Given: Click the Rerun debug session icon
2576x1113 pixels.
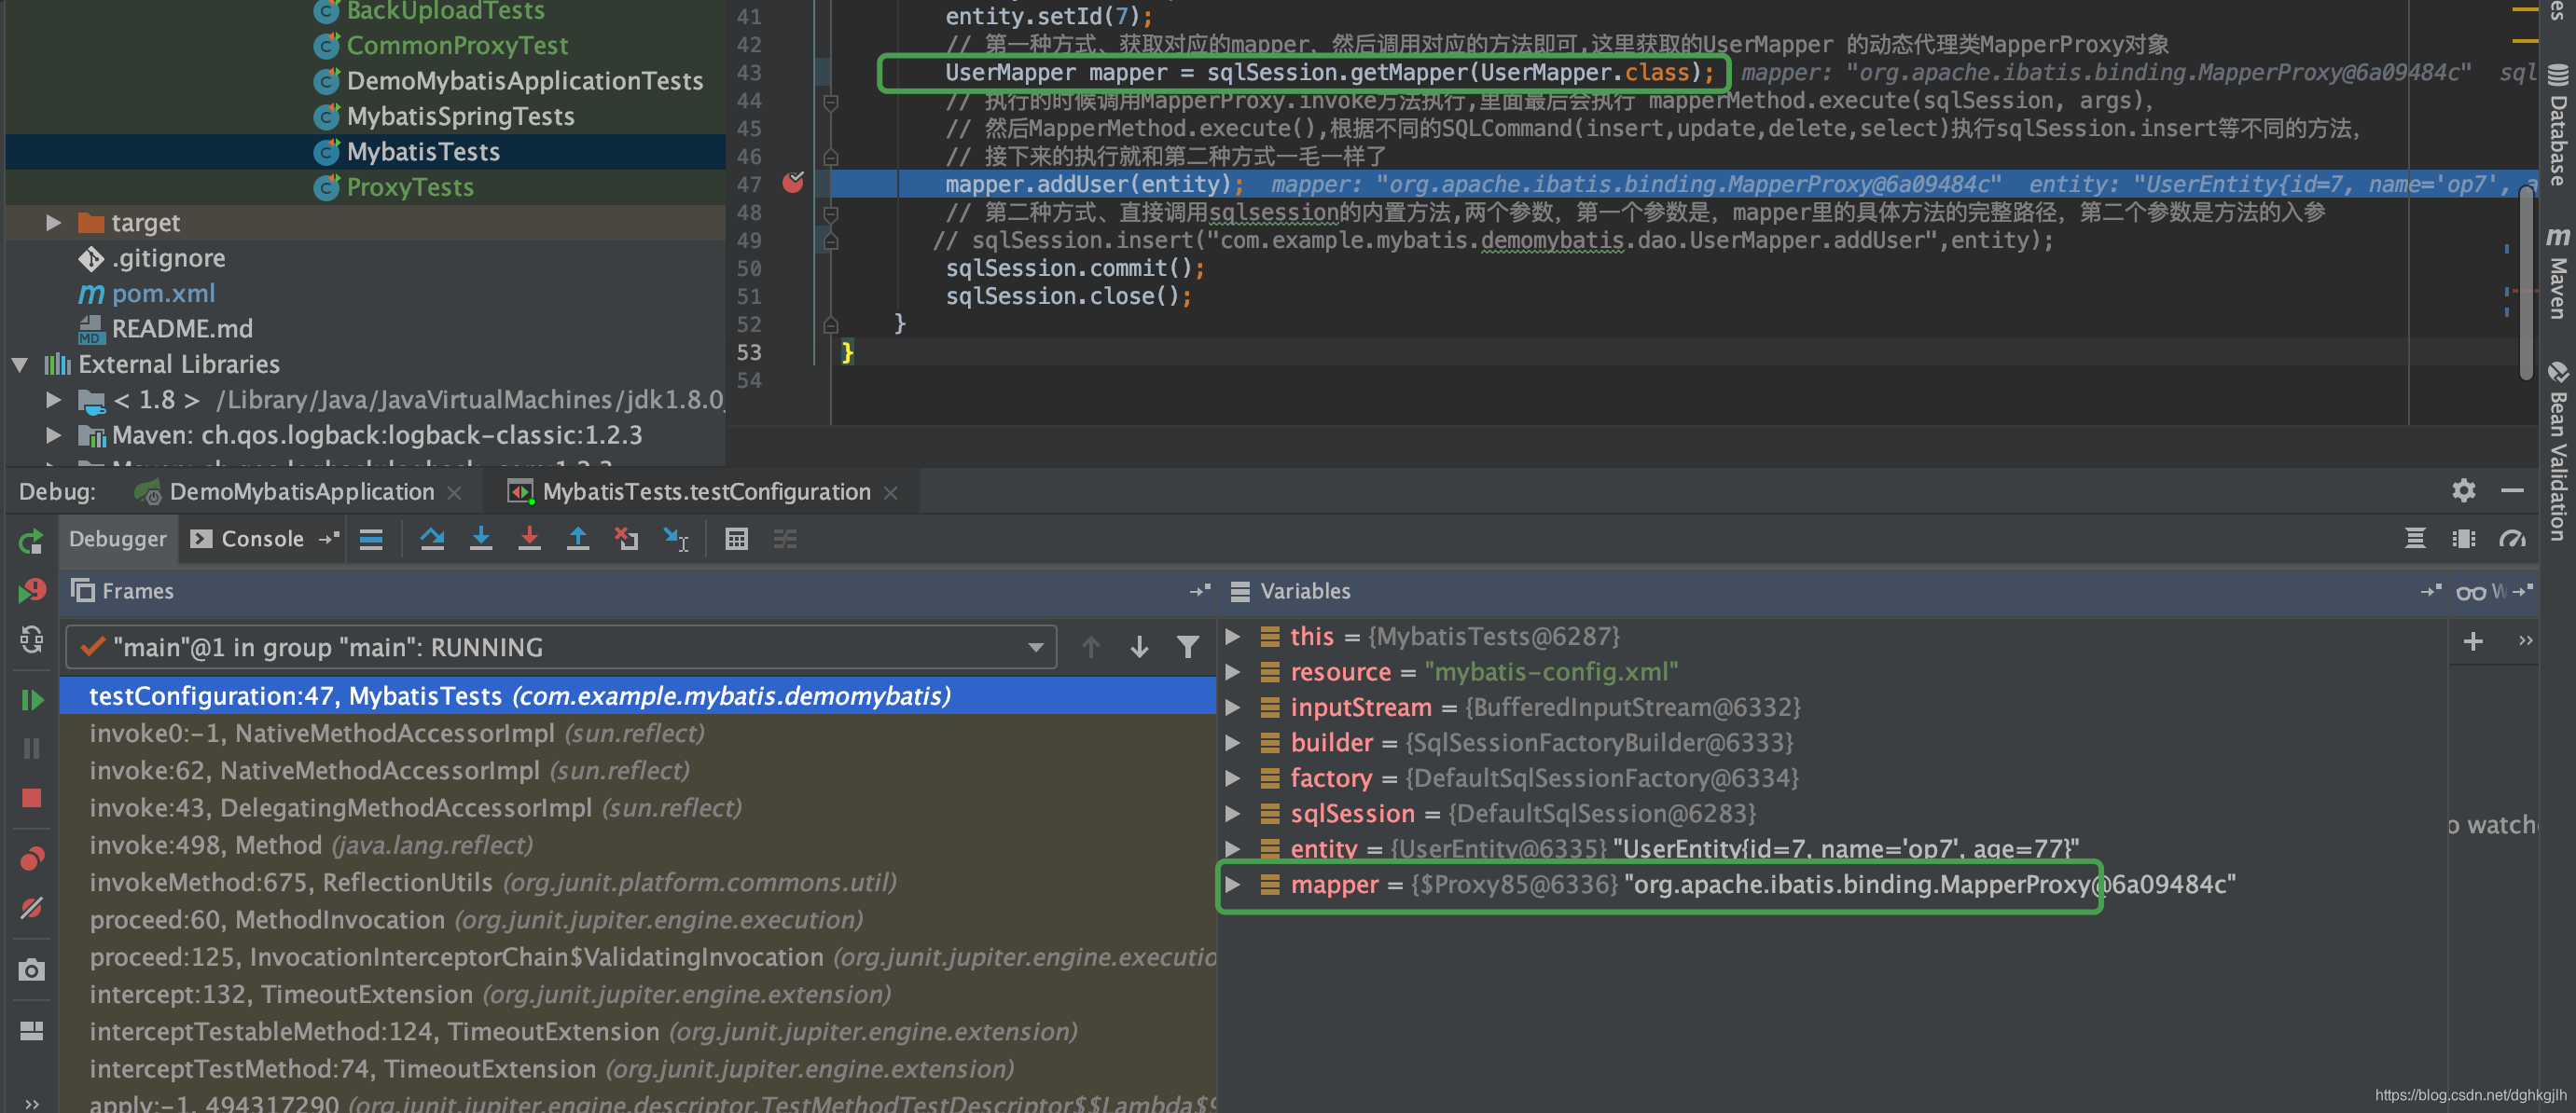Looking at the screenshot, I should [x=31, y=542].
